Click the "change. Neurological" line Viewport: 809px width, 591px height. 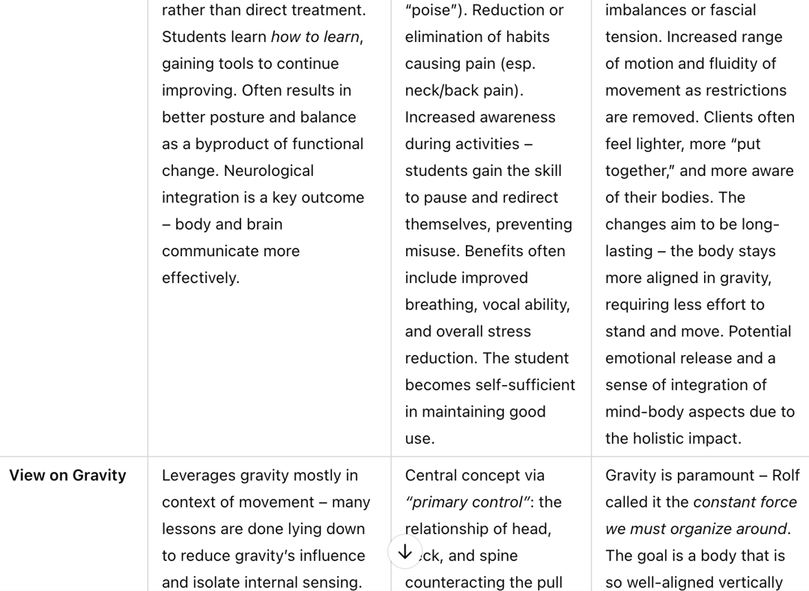pyautogui.click(x=238, y=171)
